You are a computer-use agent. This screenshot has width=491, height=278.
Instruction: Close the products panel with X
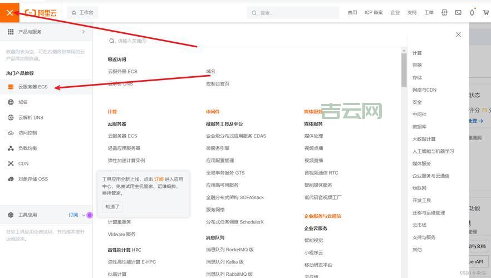(458, 34)
